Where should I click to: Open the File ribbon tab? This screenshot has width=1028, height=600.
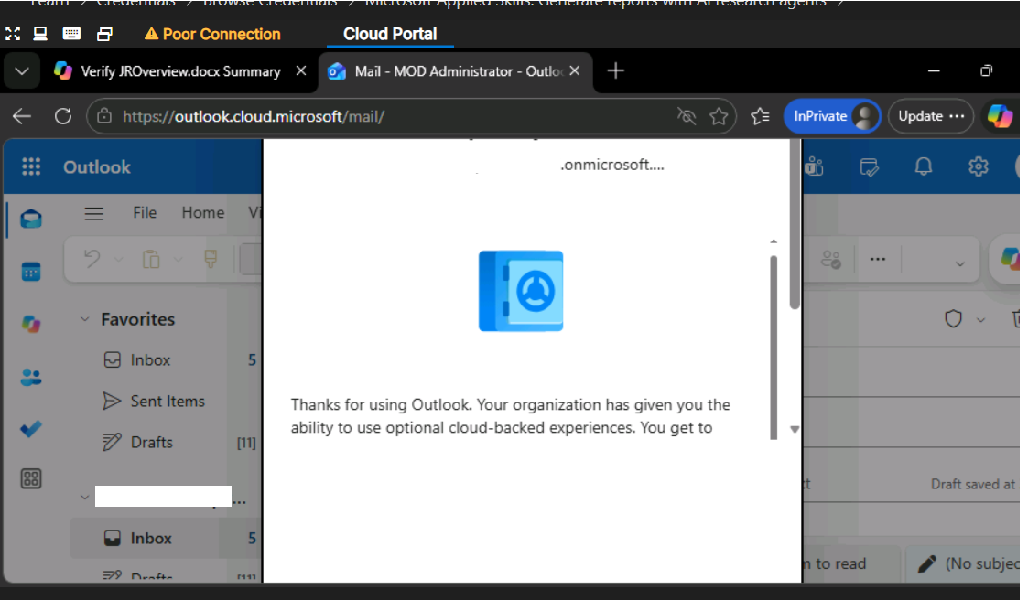coord(145,213)
